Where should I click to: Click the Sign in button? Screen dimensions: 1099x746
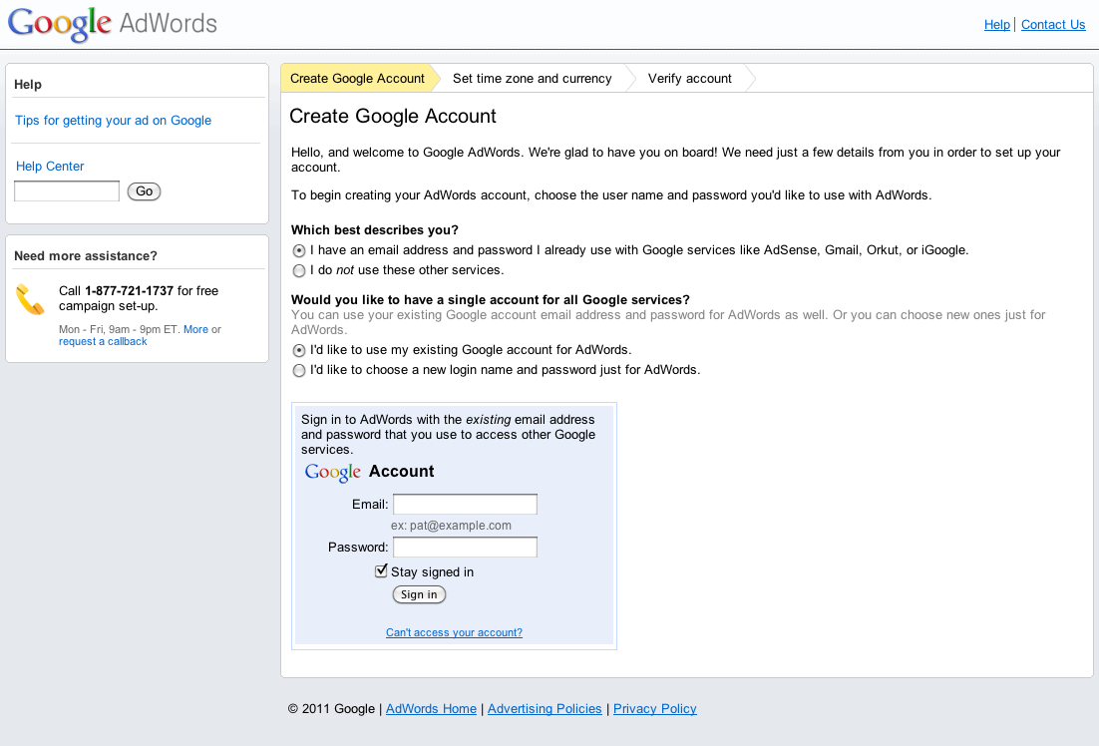tap(419, 594)
